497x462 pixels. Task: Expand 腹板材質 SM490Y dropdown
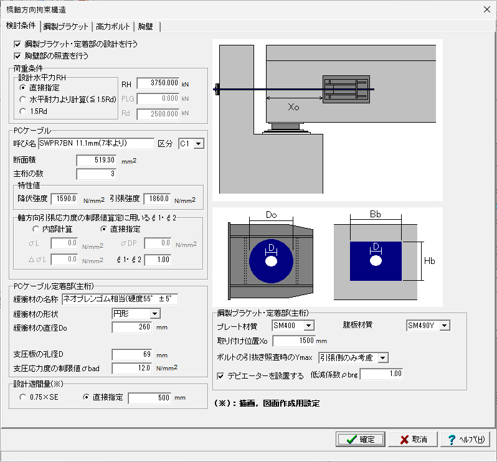coord(443,325)
